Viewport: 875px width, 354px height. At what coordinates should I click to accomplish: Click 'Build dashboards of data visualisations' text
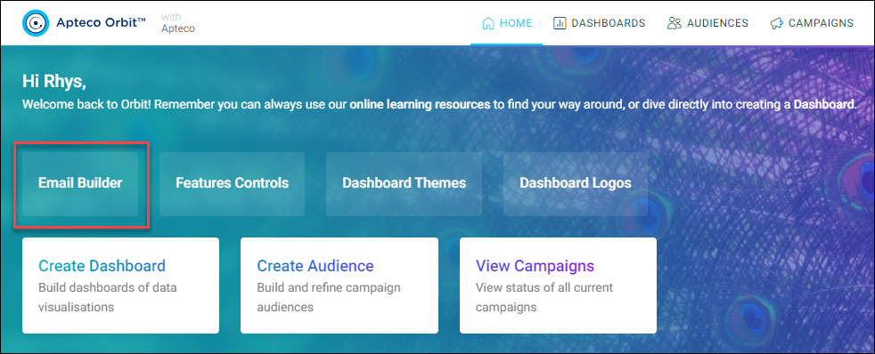[108, 297]
